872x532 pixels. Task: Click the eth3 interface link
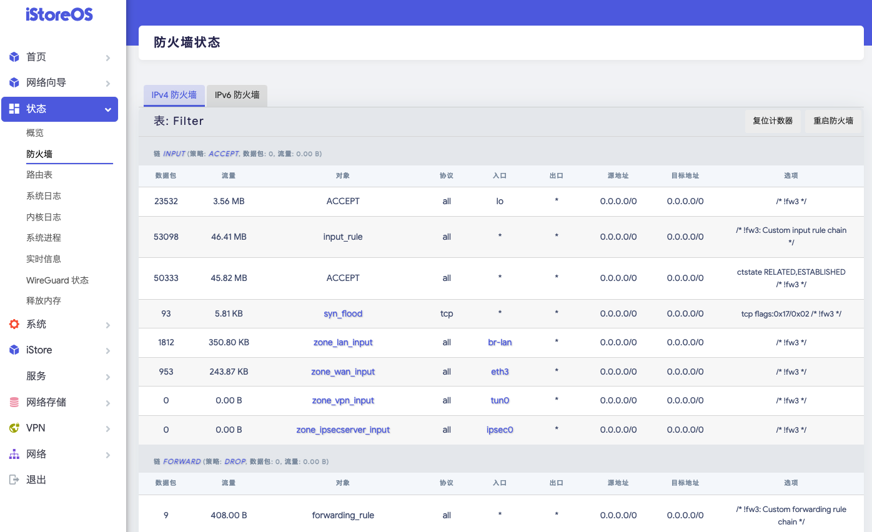[x=500, y=372]
